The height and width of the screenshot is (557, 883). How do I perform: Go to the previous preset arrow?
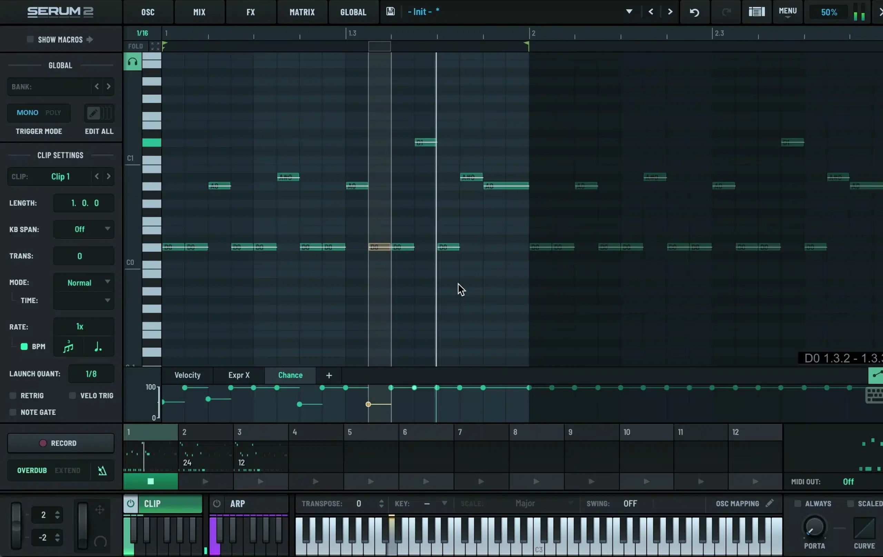coord(651,12)
